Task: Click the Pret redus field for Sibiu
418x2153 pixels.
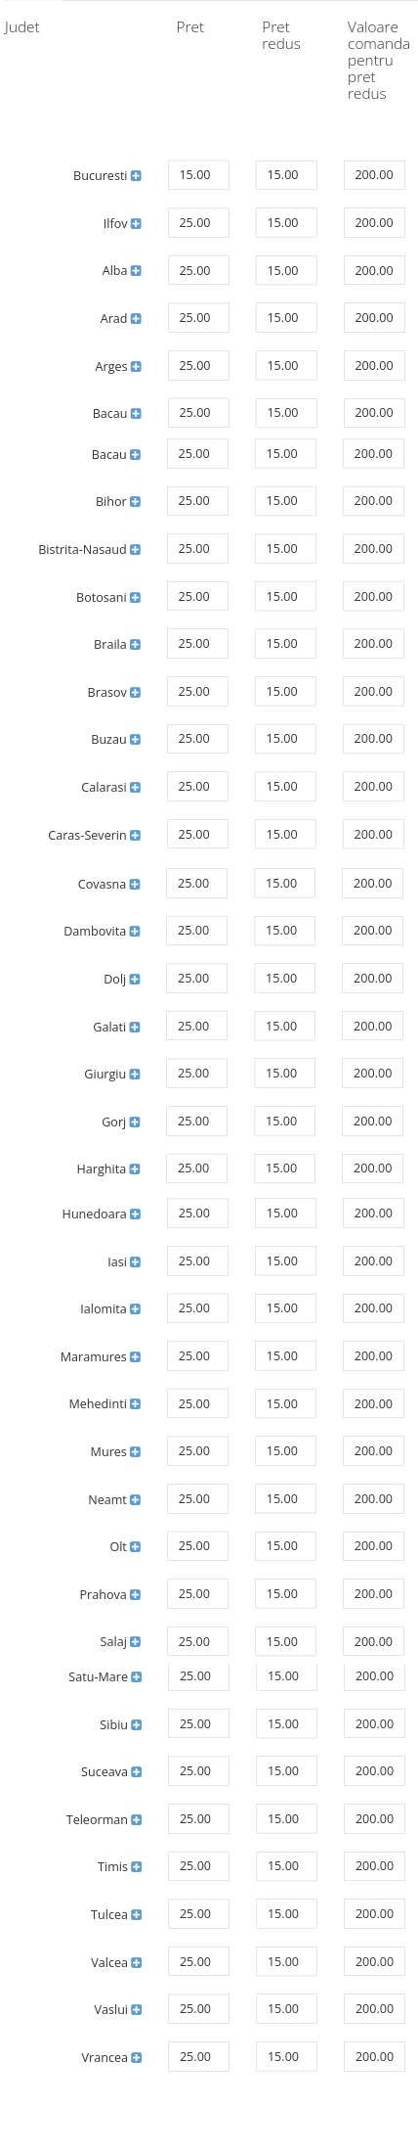Action: tap(286, 1724)
